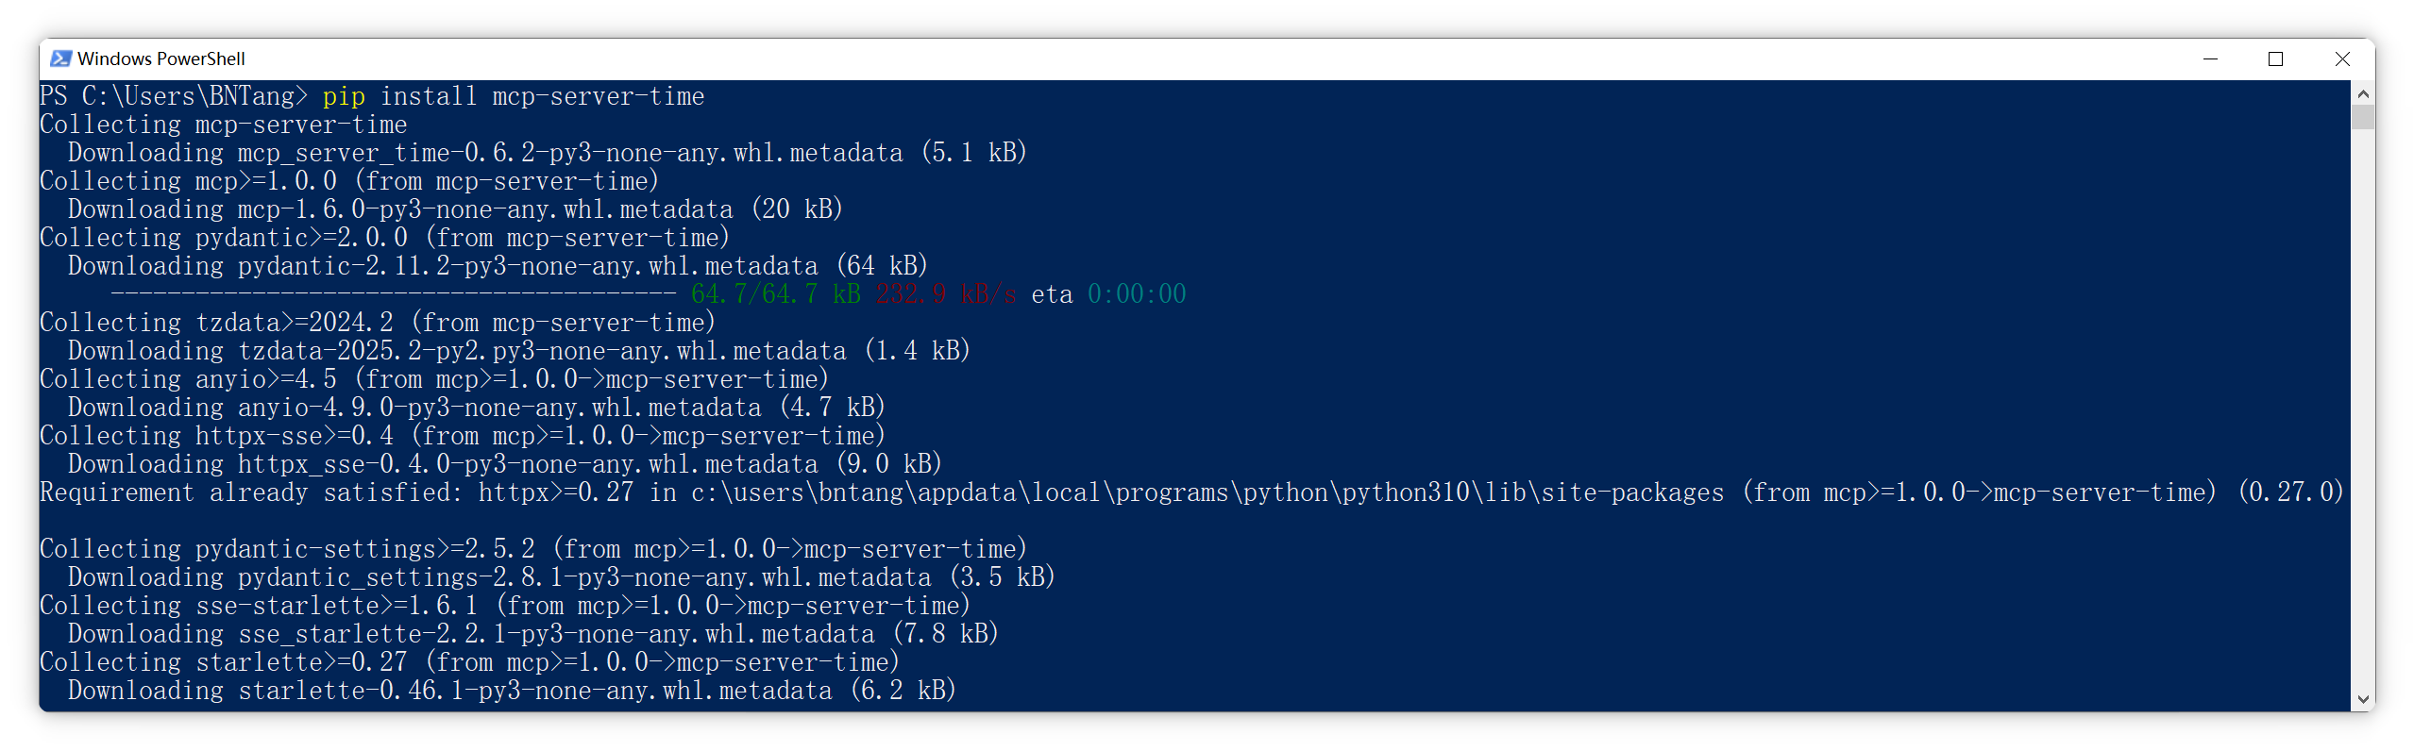
Task: Click the Windows PowerShell title text
Action: pos(161,58)
